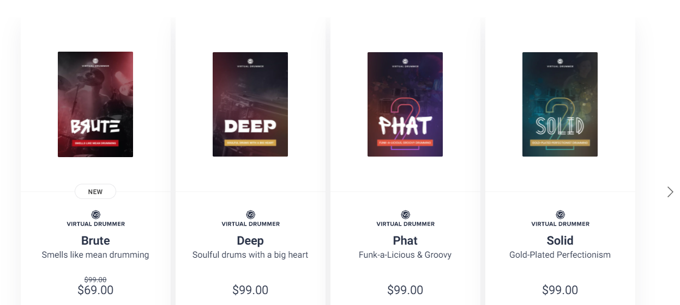The height and width of the screenshot is (305, 680).
Task: Click "Smells like mean drumming" tagline
Action: [95, 255]
